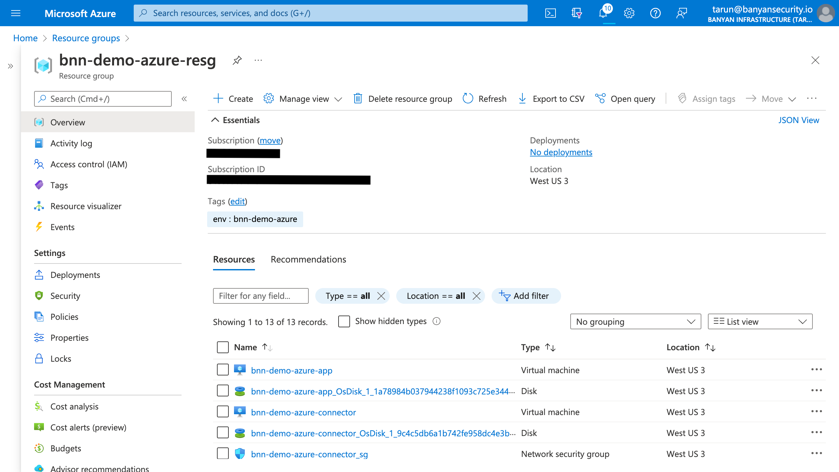
Task: Collapse the left menu with double chevron
Action: [184, 99]
